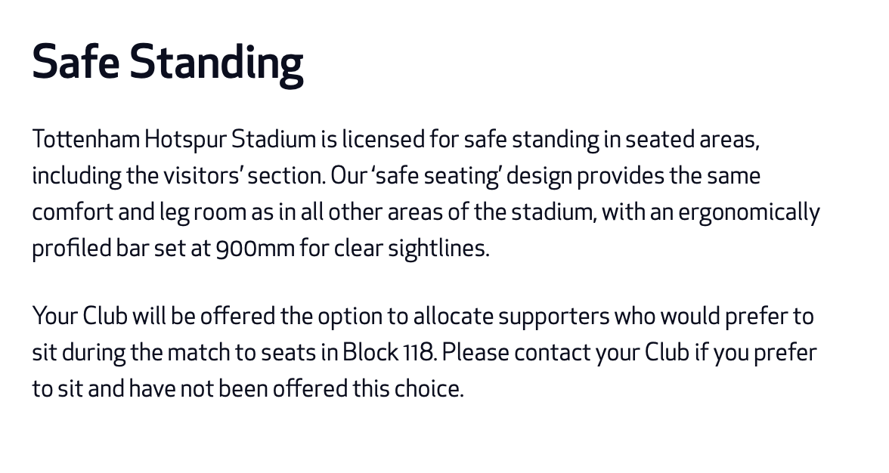Screen dimensions: 889x473
Task: Click the words 'who would prefer to'
Action: 714,316
